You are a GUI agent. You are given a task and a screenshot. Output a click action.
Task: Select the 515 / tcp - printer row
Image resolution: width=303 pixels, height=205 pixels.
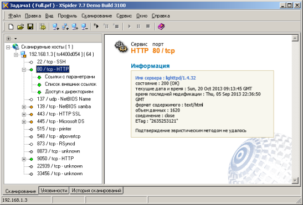coord(54,129)
